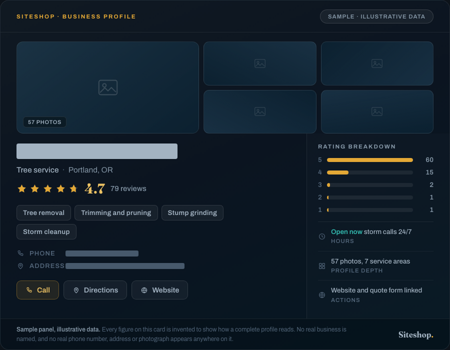Choose the Stump grinding tag

tap(192, 213)
